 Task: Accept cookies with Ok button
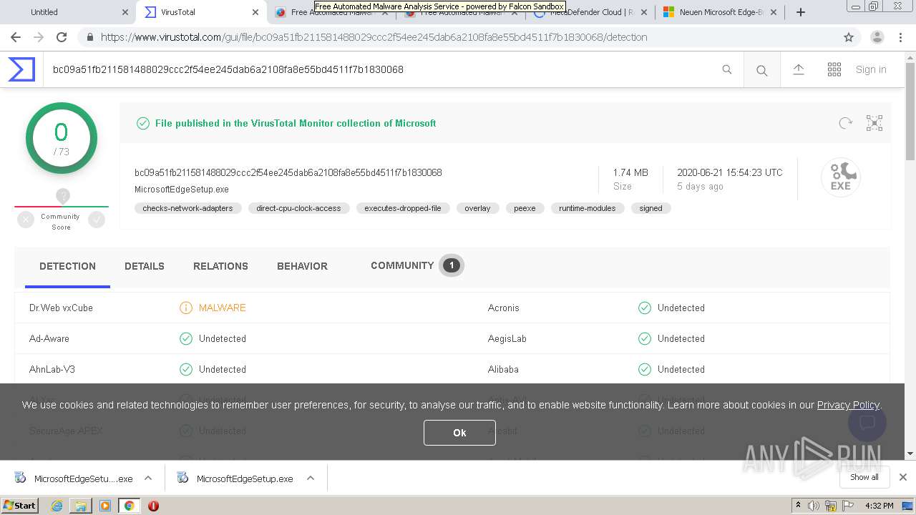[x=459, y=433]
